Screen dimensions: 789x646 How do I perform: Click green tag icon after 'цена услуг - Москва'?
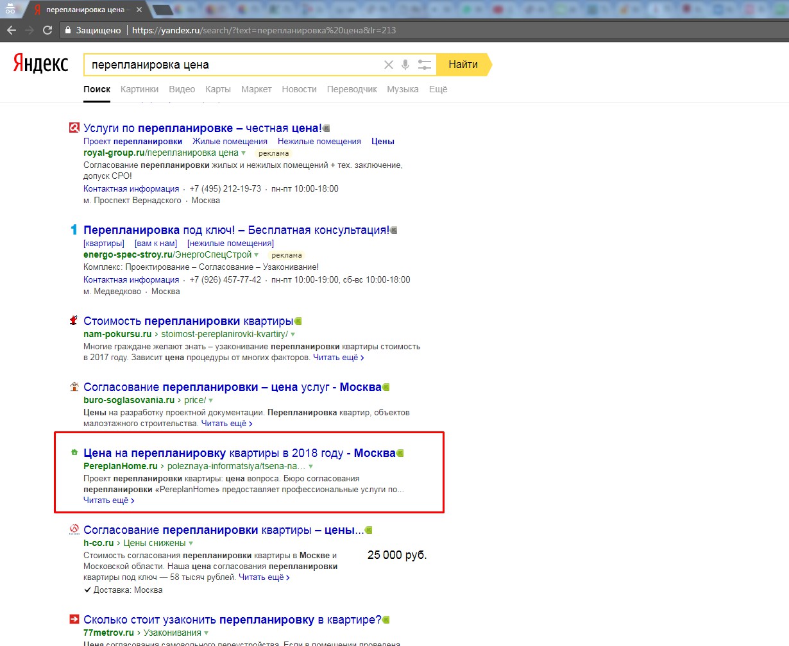pyautogui.click(x=386, y=388)
